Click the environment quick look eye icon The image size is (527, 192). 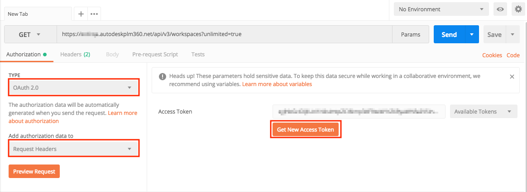(500, 9)
